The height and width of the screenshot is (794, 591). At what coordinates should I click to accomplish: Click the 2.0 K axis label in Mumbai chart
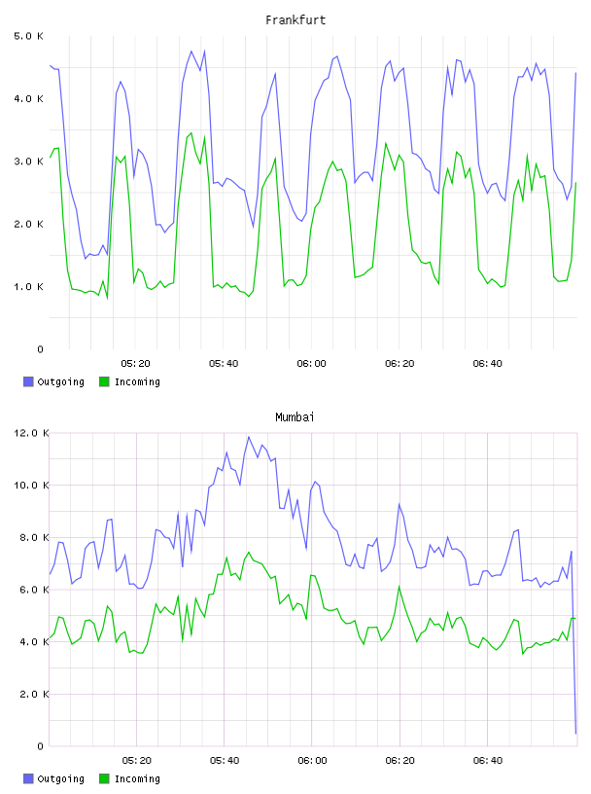coord(34,694)
